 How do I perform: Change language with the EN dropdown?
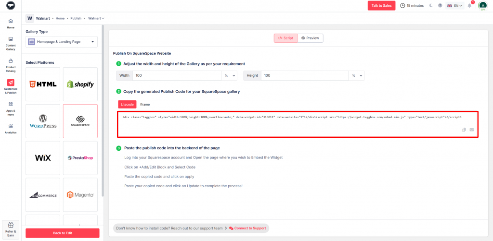click(x=454, y=6)
